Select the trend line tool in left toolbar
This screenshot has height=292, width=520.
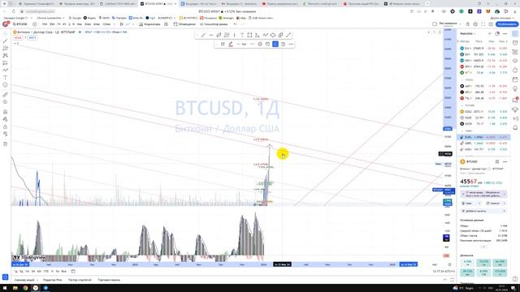tap(5, 41)
